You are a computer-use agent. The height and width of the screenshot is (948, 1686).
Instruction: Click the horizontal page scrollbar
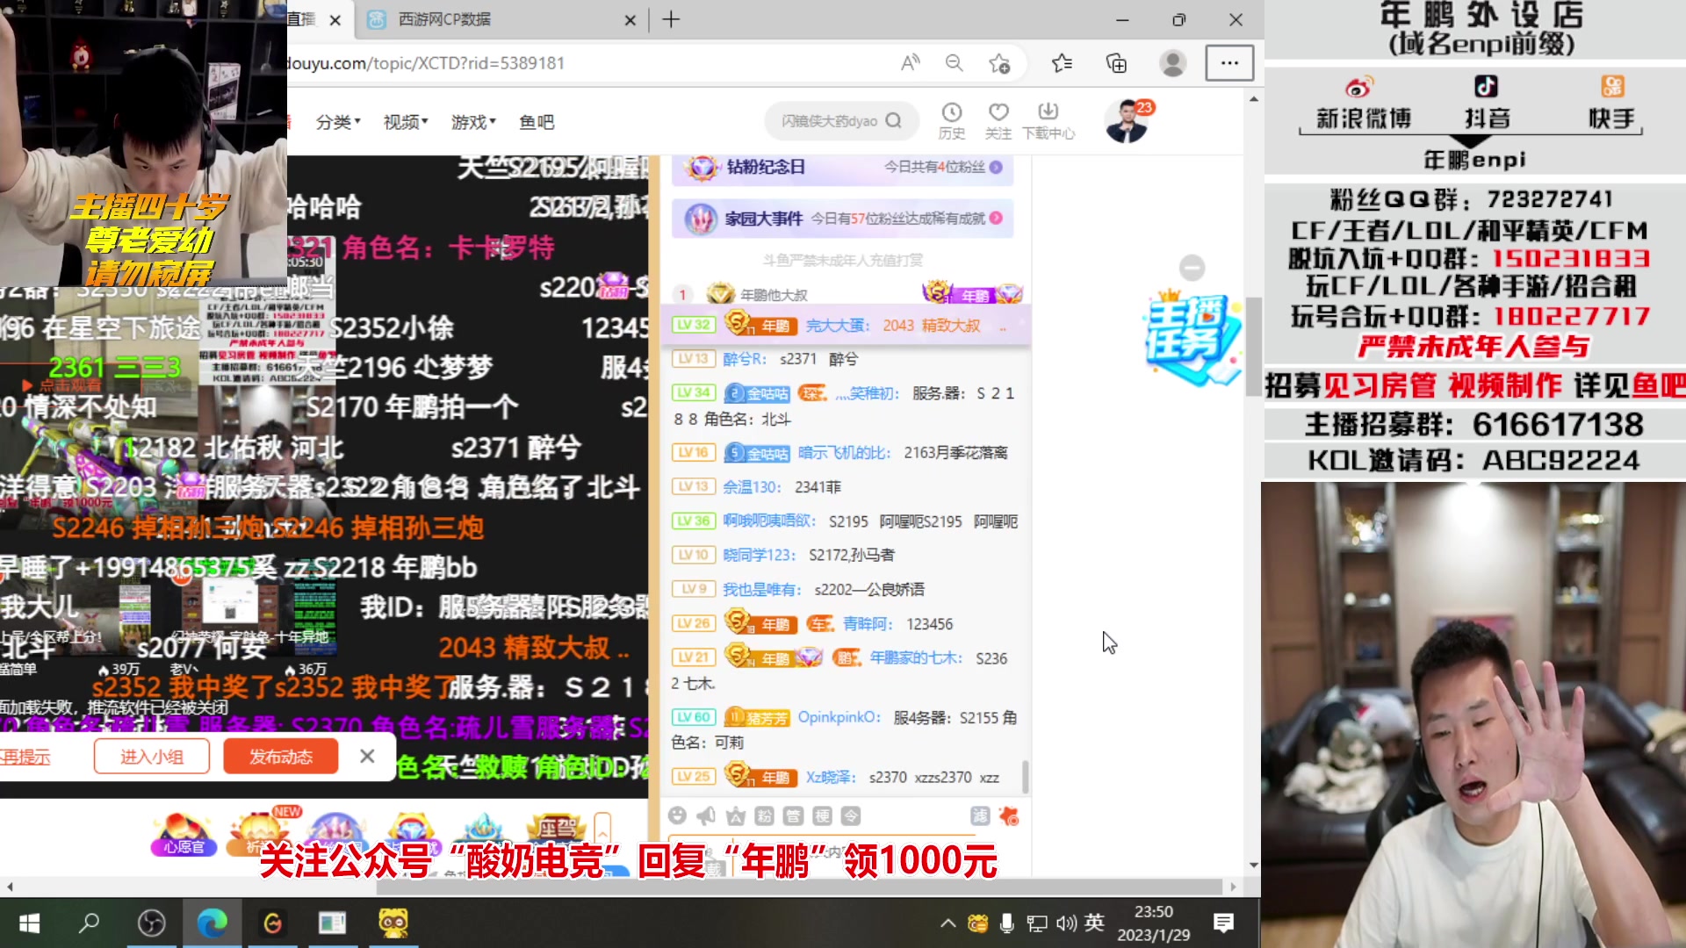(x=799, y=887)
